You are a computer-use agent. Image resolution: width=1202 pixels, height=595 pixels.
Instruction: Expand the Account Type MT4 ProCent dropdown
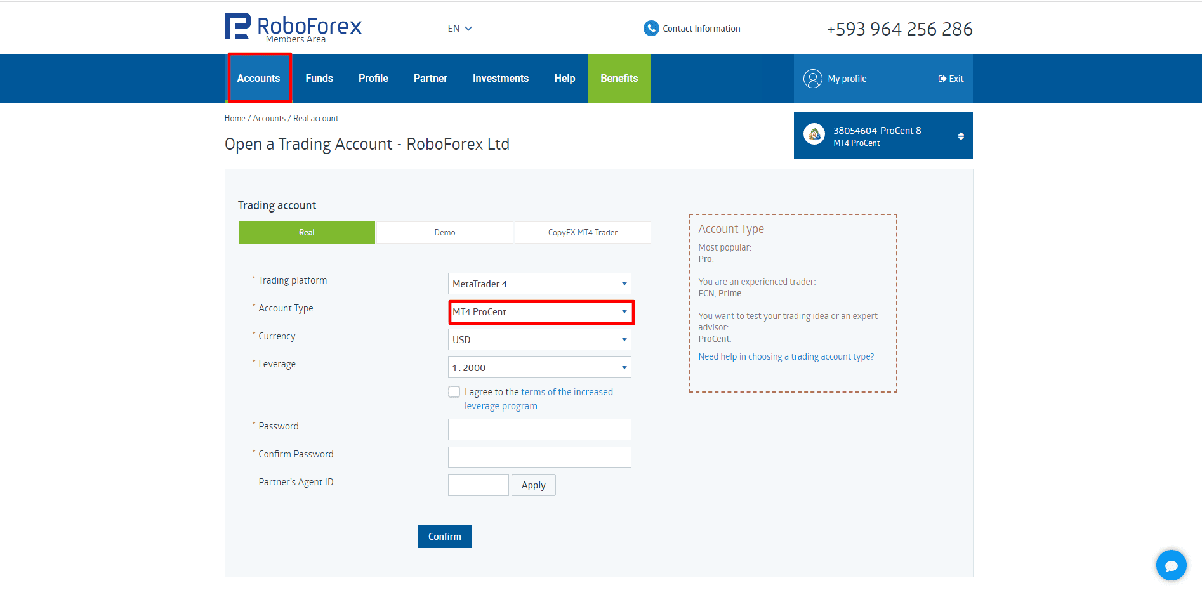(x=539, y=311)
